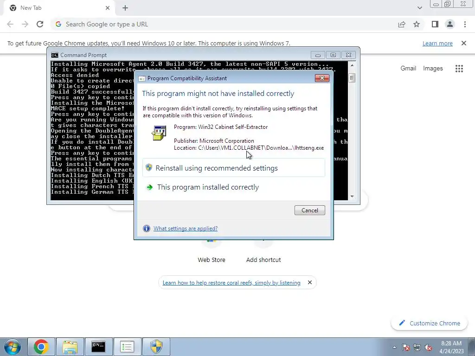Click Add shortcut
The height and width of the screenshot is (356, 475).
pos(263,260)
